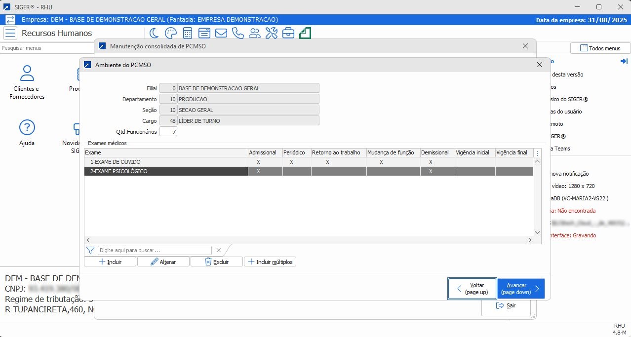Screen dimensions: 631x337
Task: Click the Admissional column header
Action: point(263,153)
